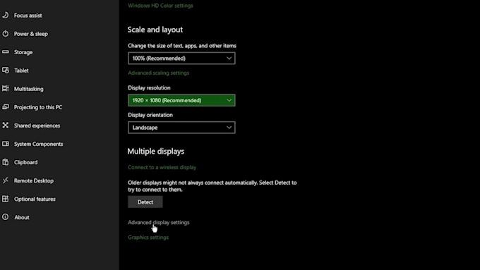This screenshot has width=480, height=270.
Task: Click the orientation dropdown chevron arrow
Action: coord(229,128)
